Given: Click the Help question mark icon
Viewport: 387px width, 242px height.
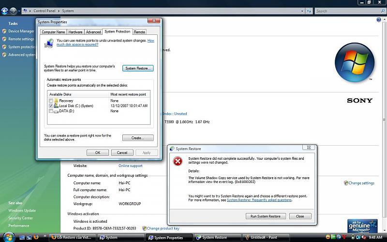Looking at the screenshot, I should click(378, 20).
